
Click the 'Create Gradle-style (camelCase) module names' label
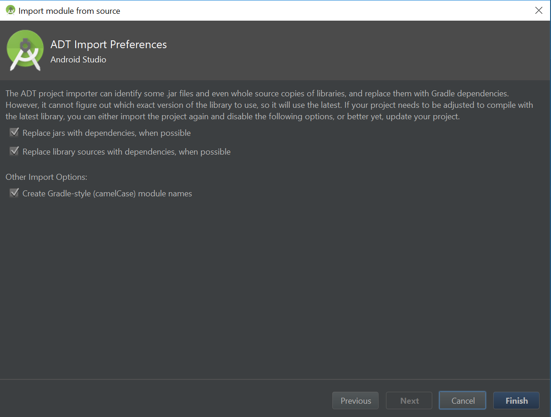[107, 194]
